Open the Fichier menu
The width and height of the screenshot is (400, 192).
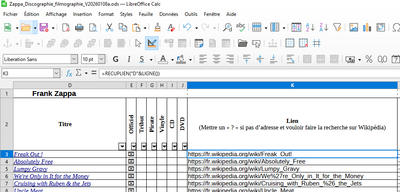click(11, 14)
